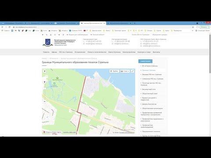Open Обращения граждан link
Image resolution: width=211 pixels, height=158 pixels.
click(x=160, y=35)
